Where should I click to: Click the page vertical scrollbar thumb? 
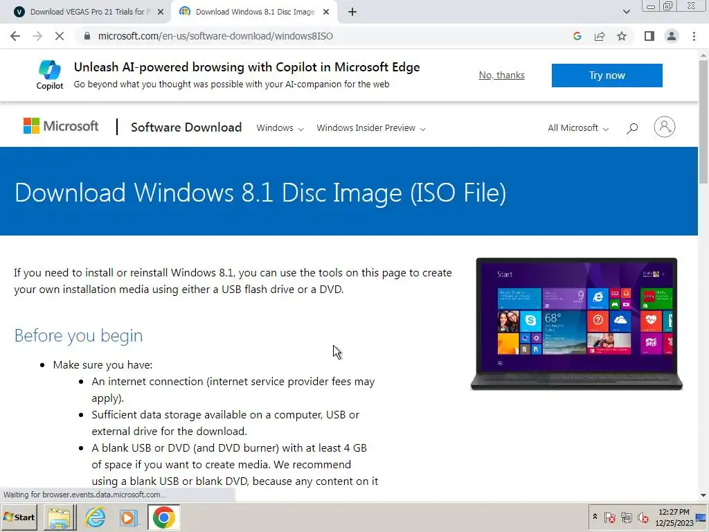coord(703,121)
